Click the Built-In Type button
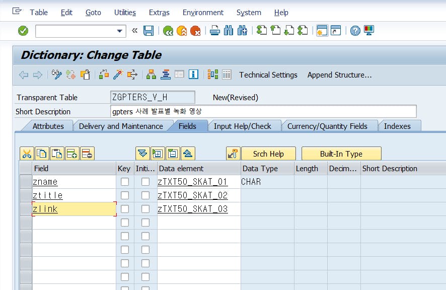446x290 pixels. 341,154
